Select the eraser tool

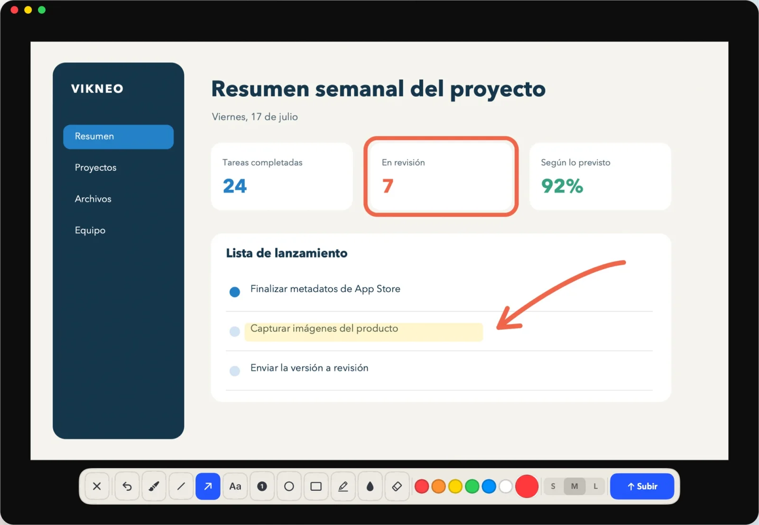pos(397,486)
